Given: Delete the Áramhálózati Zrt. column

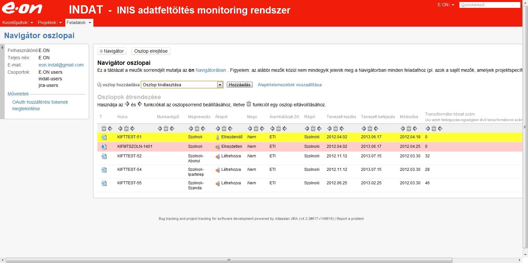Looking at the screenshot, I should pos(279,128).
